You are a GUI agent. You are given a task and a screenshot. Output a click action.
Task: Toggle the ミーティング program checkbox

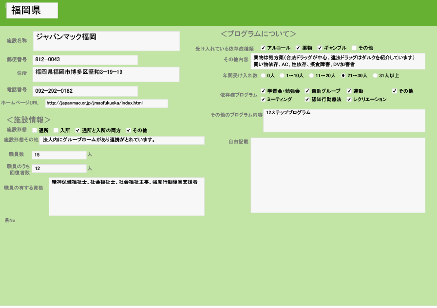[x=264, y=99]
